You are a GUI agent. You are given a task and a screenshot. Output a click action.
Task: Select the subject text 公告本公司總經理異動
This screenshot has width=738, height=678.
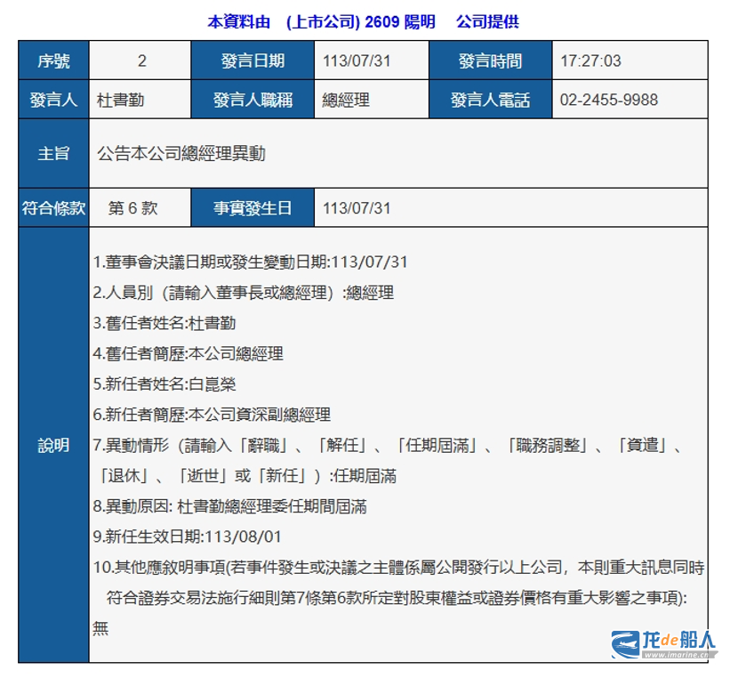click(180, 153)
